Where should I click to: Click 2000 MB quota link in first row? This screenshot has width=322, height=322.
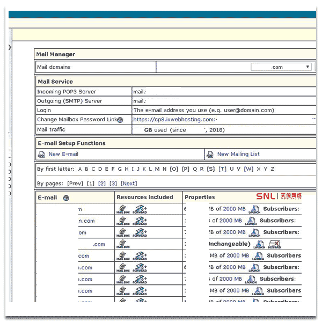(235, 209)
